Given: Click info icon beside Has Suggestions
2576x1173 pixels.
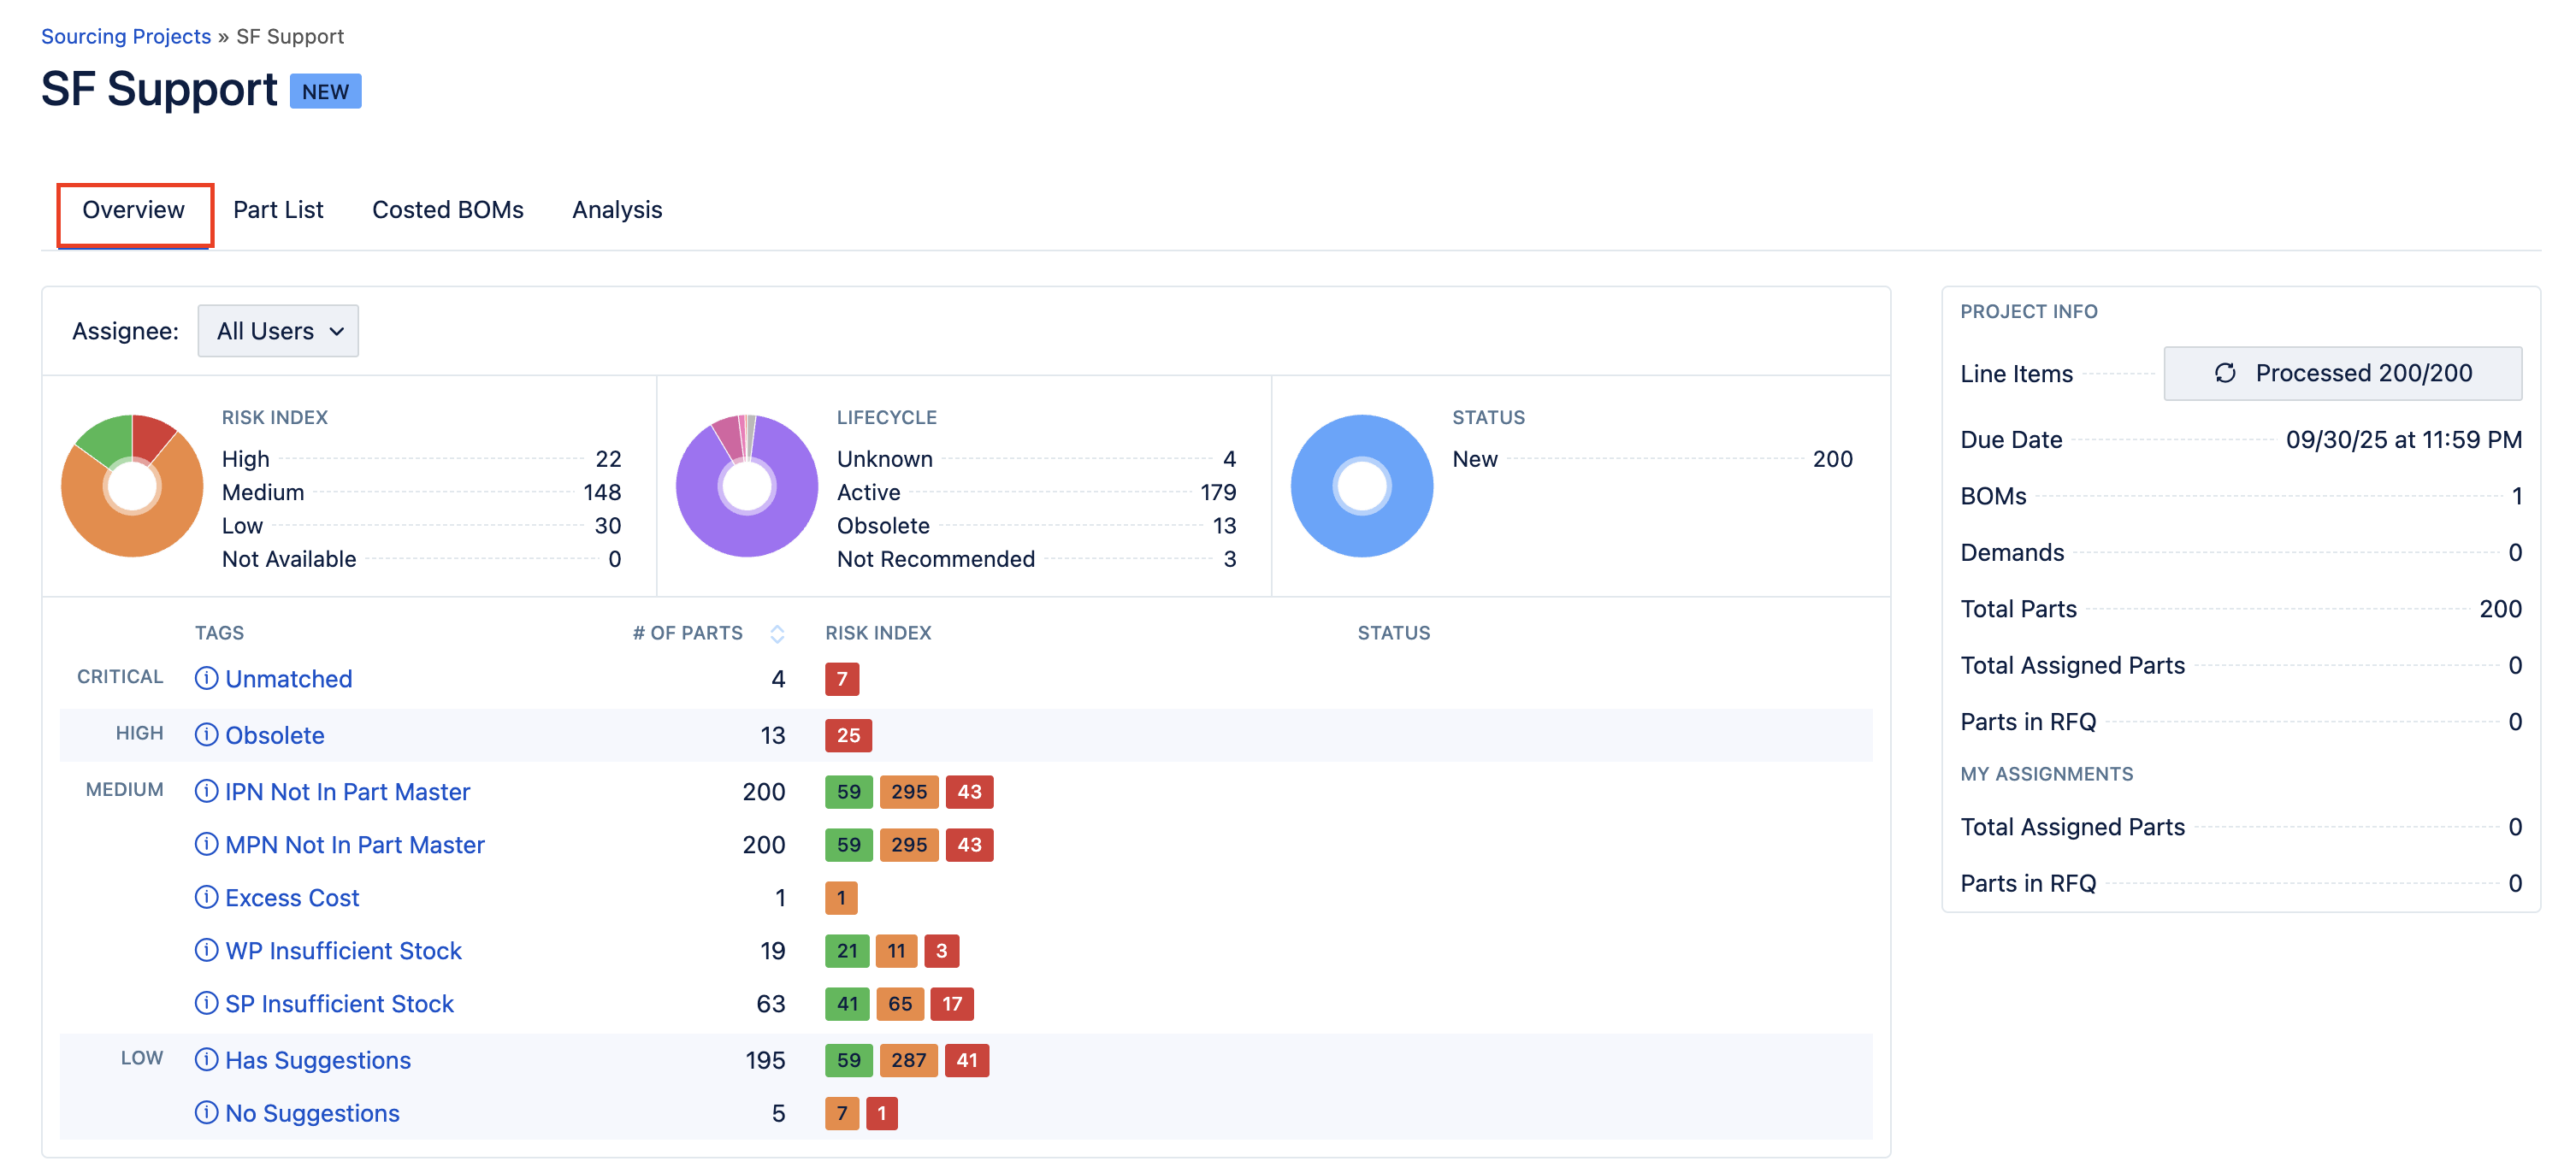Looking at the screenshot, I should (206, 1059).
